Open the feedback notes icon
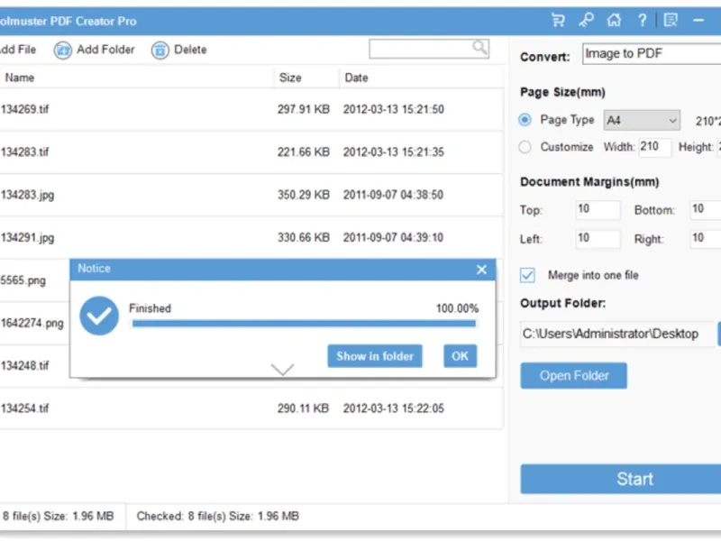The image size is (721, 541). point(671,20)
